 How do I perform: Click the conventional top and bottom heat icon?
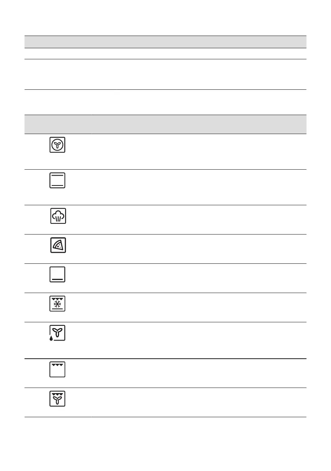pyautogui.click(x=58, y=180)
